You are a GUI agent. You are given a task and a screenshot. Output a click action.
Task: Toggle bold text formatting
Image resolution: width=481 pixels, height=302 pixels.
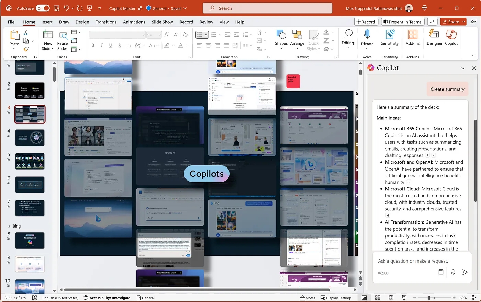[93, 45]
